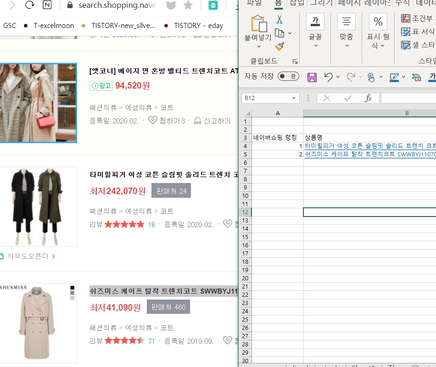Open the pen underline dropdown arrow
Image resolution: width=436 pixels, height=367 pixels.
[403, 77]
